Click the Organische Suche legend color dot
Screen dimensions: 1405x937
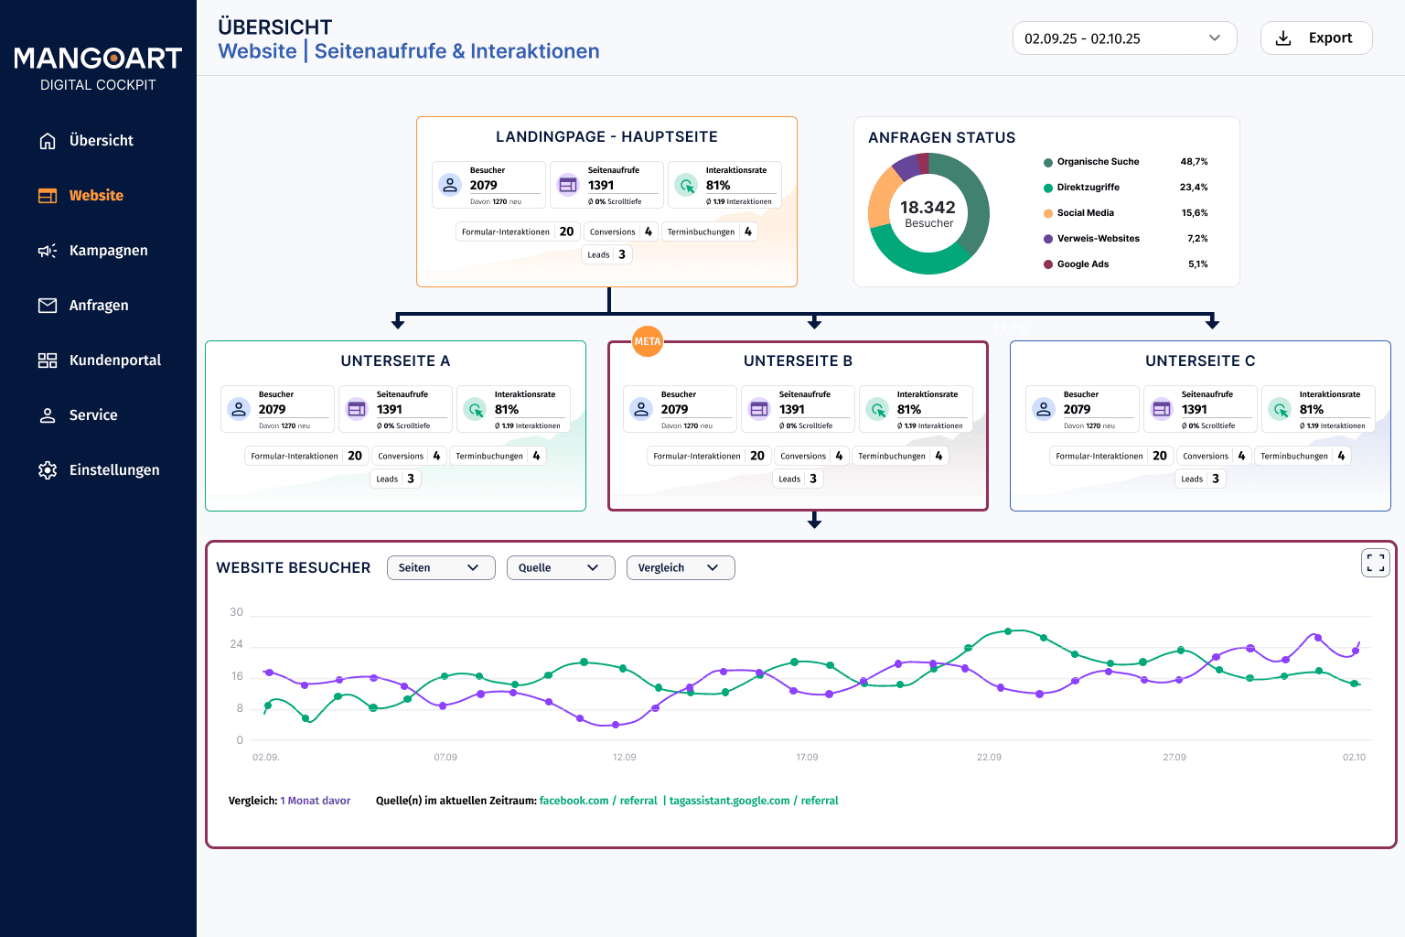(1048, 163)
